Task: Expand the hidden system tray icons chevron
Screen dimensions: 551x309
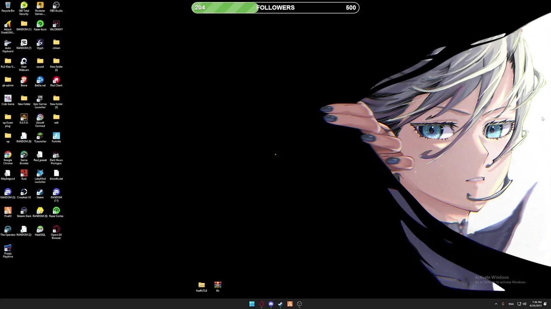Action: (x=496, y=304)
